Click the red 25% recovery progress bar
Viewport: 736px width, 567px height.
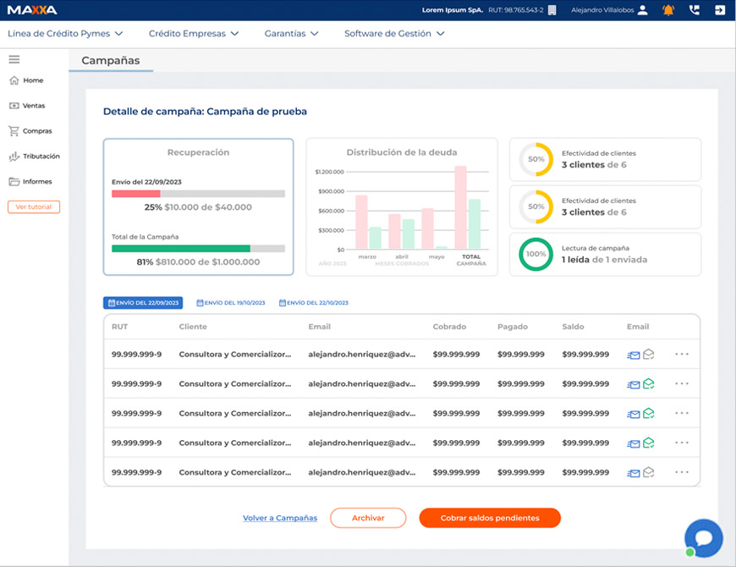[136, 194]
